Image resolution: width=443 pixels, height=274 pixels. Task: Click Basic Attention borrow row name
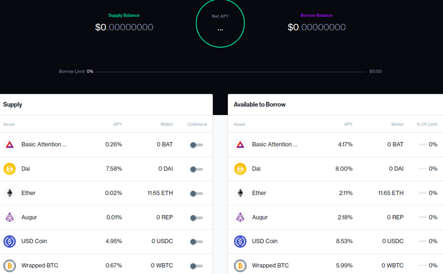coord(274,144)
